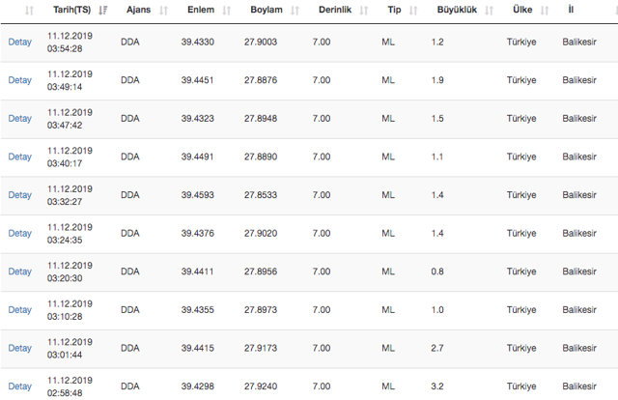Sort by Enlem using its arrow icon
This screenshot has width=618, height=400.
(x=226, y=10)
